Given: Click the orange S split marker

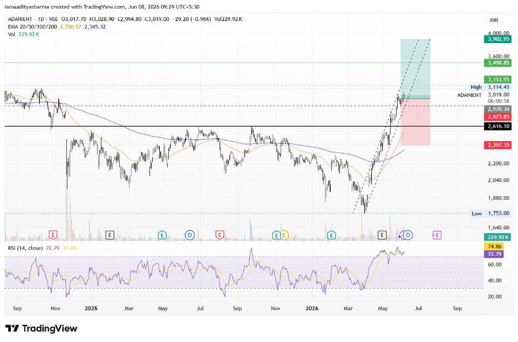Looking at the screenshot, I should click(x=284, y=235).
